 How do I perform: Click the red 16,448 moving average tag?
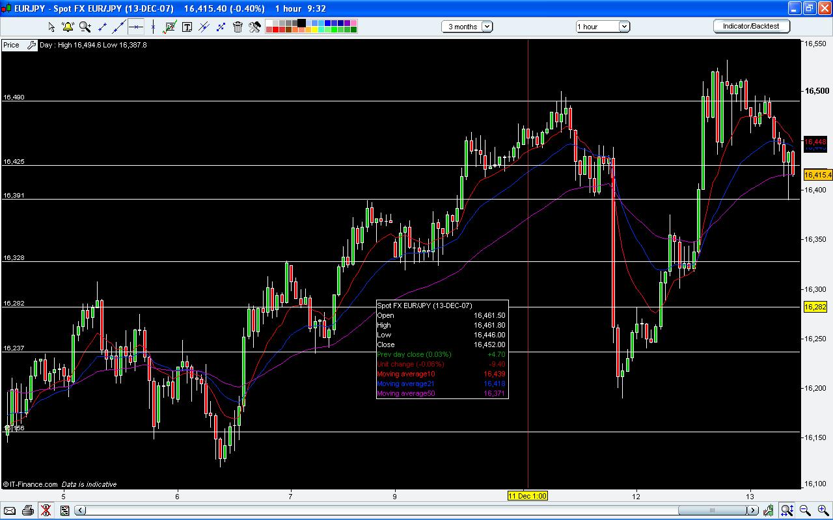815,142
